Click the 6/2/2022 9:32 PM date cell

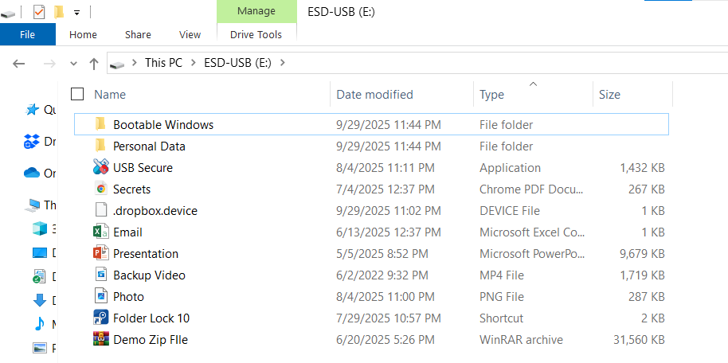[382, 275]
